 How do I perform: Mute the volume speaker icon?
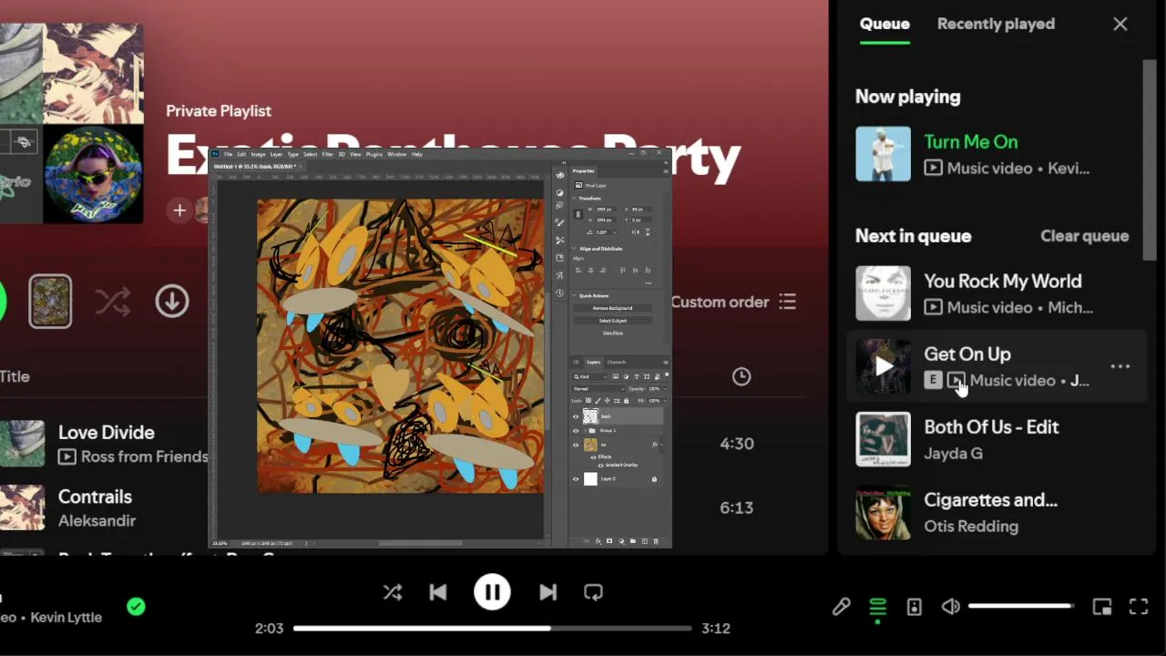coord(951,607)
